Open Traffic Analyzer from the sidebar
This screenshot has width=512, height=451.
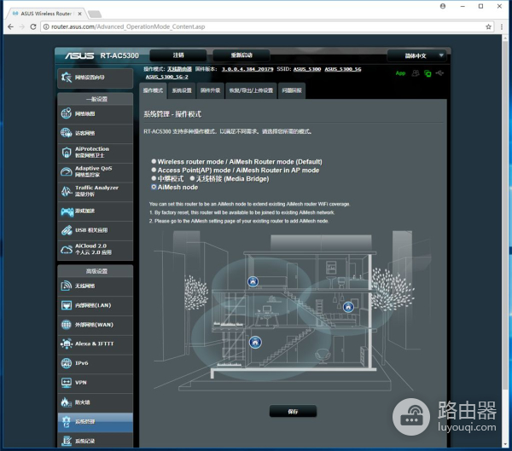click(x=67, y=190)
